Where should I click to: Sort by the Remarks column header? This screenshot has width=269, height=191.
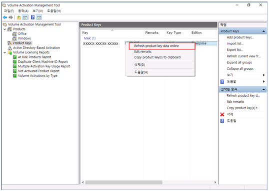click(x=154, y=32)
